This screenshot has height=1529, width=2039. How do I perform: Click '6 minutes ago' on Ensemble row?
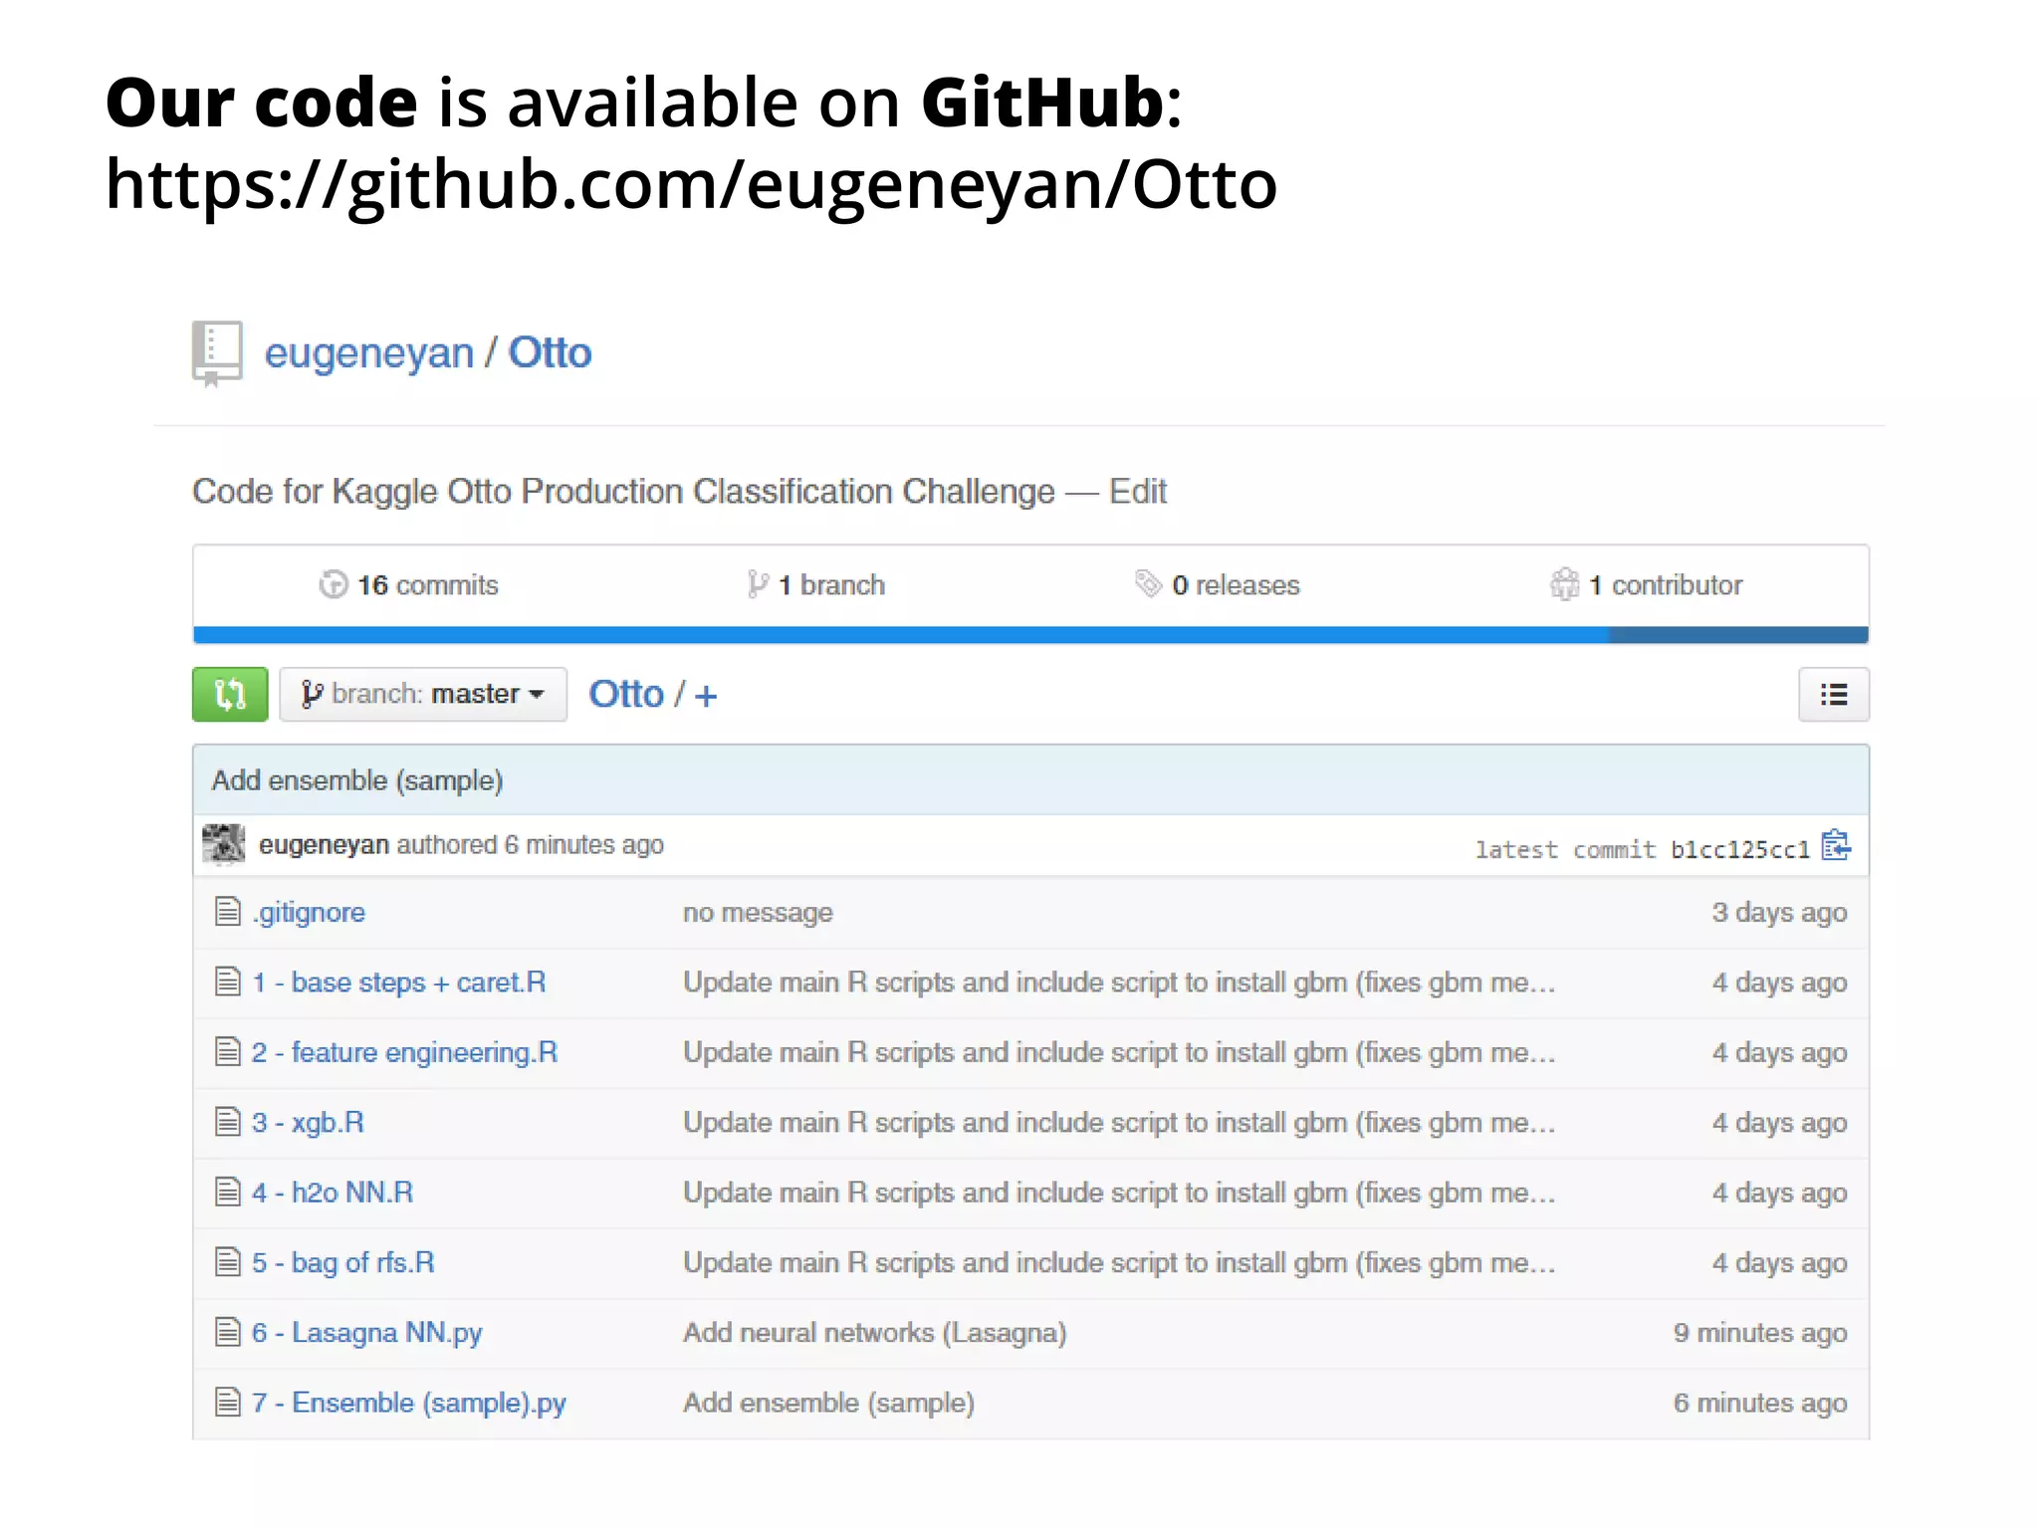(x=1760, y=1404)
